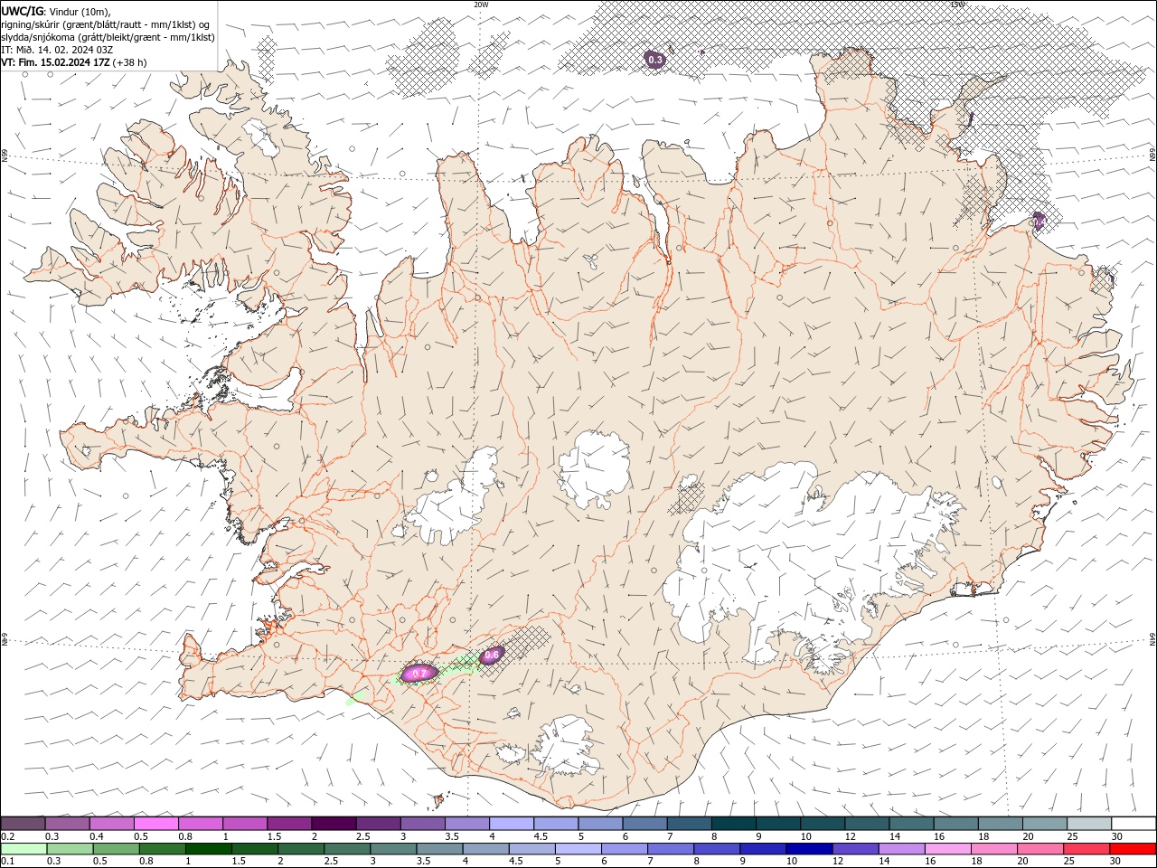Click the '66N' latitude label on right edge

1152,155
